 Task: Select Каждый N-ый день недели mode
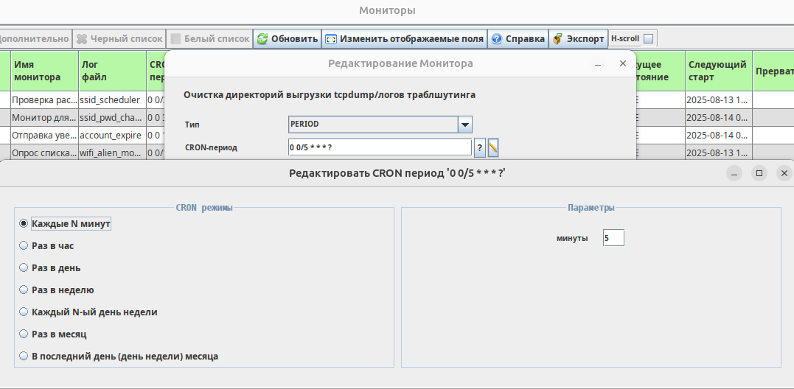point(24,312)
